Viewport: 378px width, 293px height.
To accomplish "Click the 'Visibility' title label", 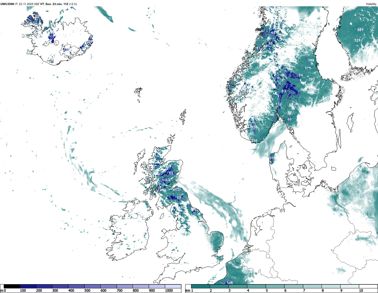I will pos(371,4).
